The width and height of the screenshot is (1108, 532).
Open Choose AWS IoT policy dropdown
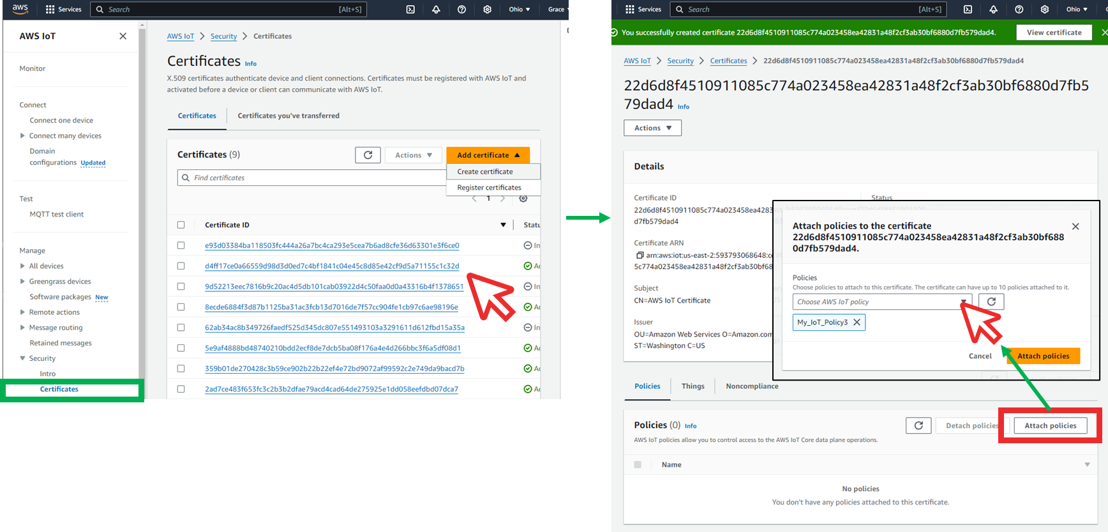pyautogui.click(x=882, y=301)
